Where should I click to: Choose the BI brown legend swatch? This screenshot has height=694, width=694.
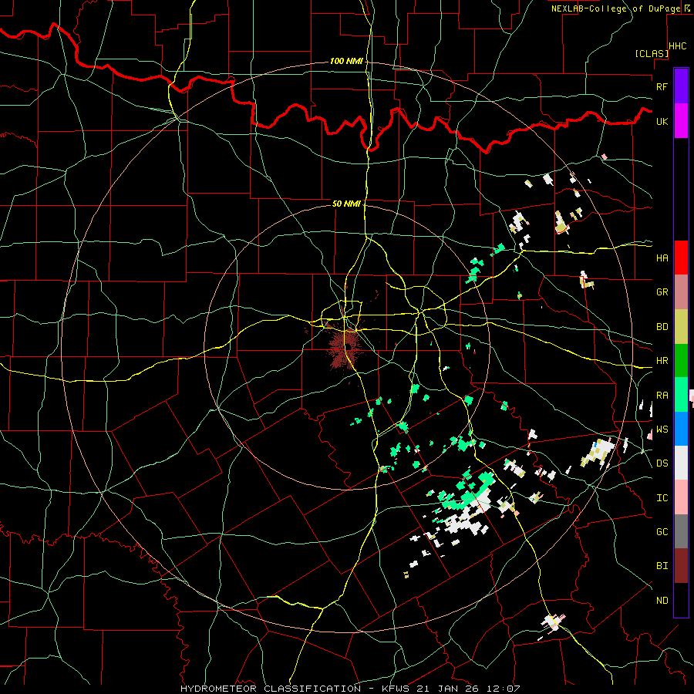click(x=681, y=566)
